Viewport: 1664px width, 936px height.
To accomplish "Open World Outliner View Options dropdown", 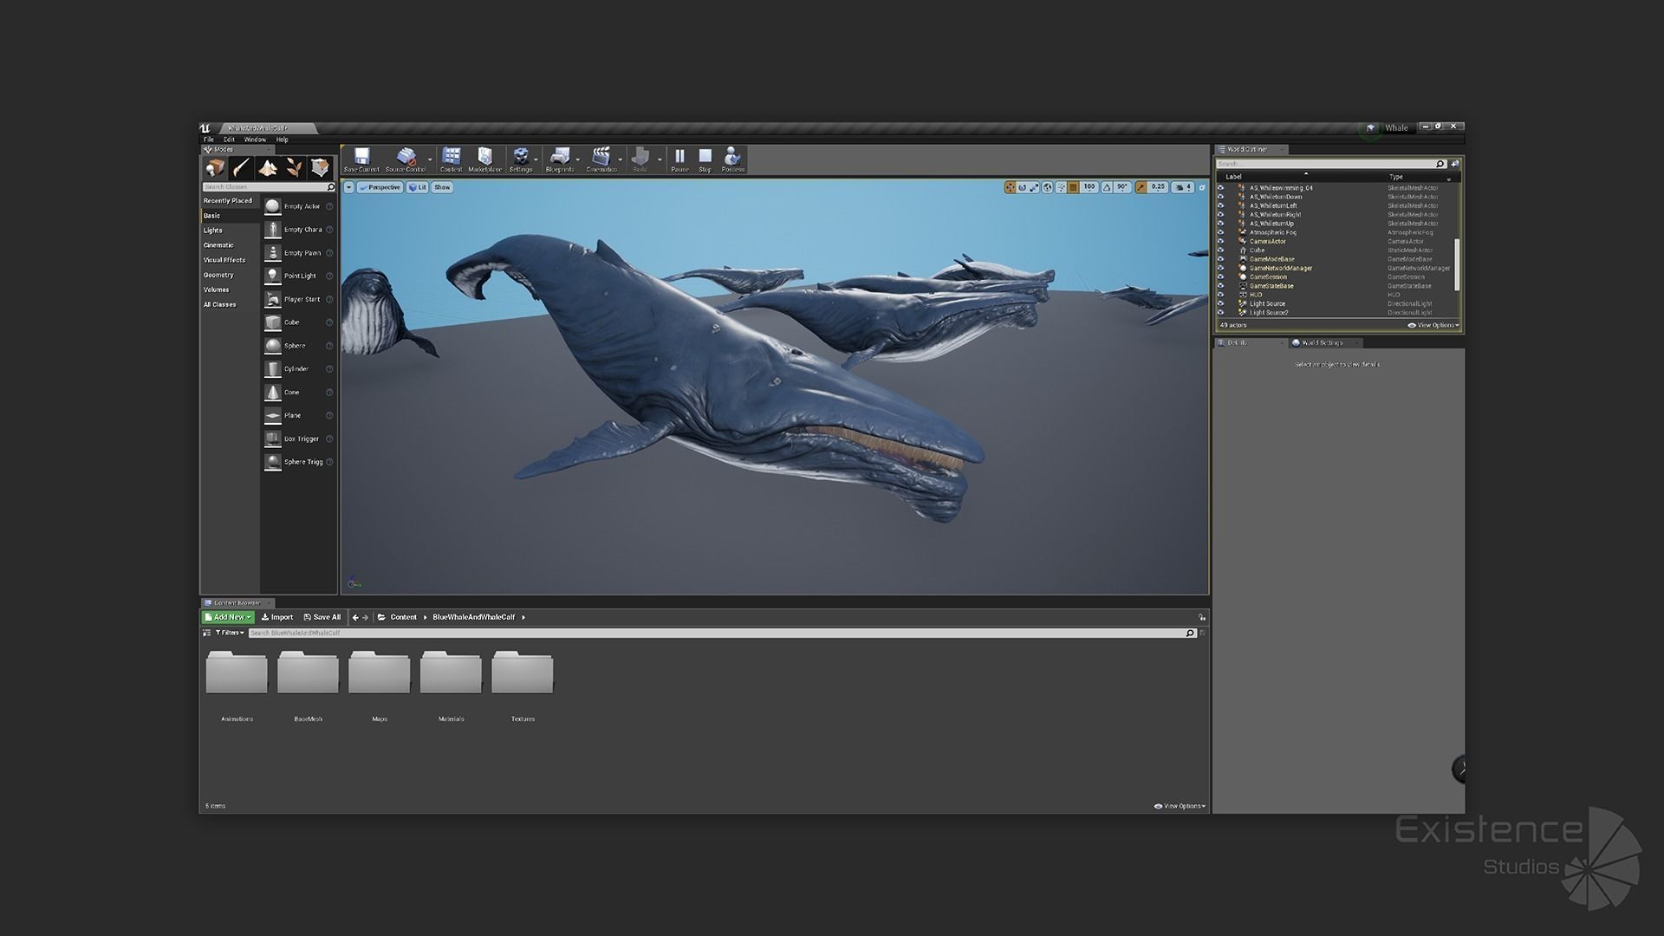I will pos(1433,325).
